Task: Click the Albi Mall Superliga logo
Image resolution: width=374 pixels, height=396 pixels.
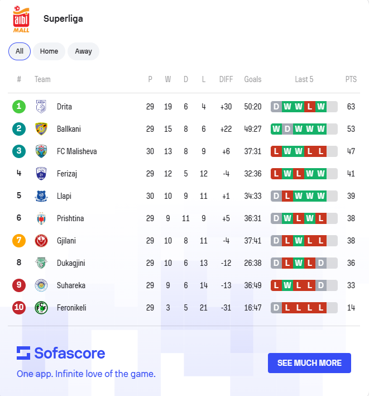Action: pos(21,18)
